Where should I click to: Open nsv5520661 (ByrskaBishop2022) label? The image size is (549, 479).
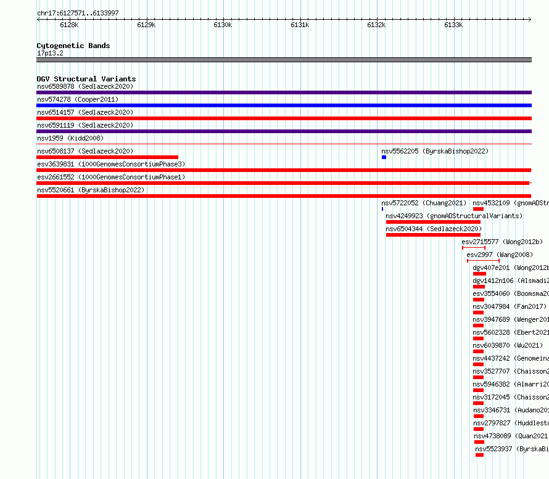91,190
